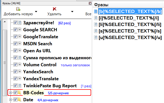
Task: Select the YandexSearch item
Action: click(x=38, y=72)
